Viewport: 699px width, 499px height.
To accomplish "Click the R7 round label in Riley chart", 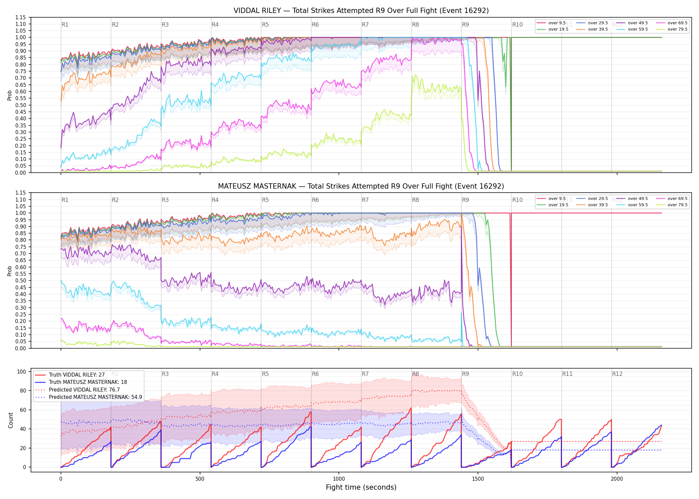I will click(365, 25).
